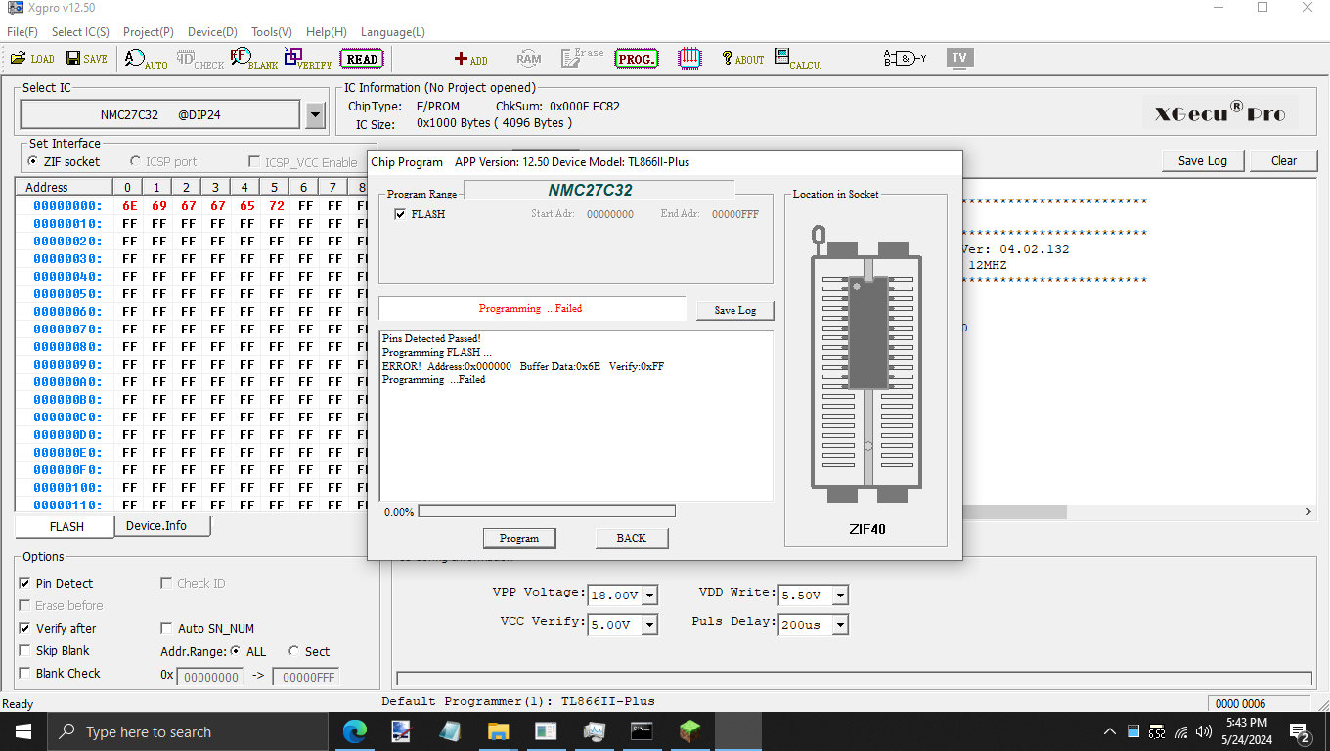Open the VDD Write dropdown
The image size is (1330, 751).
840,596
